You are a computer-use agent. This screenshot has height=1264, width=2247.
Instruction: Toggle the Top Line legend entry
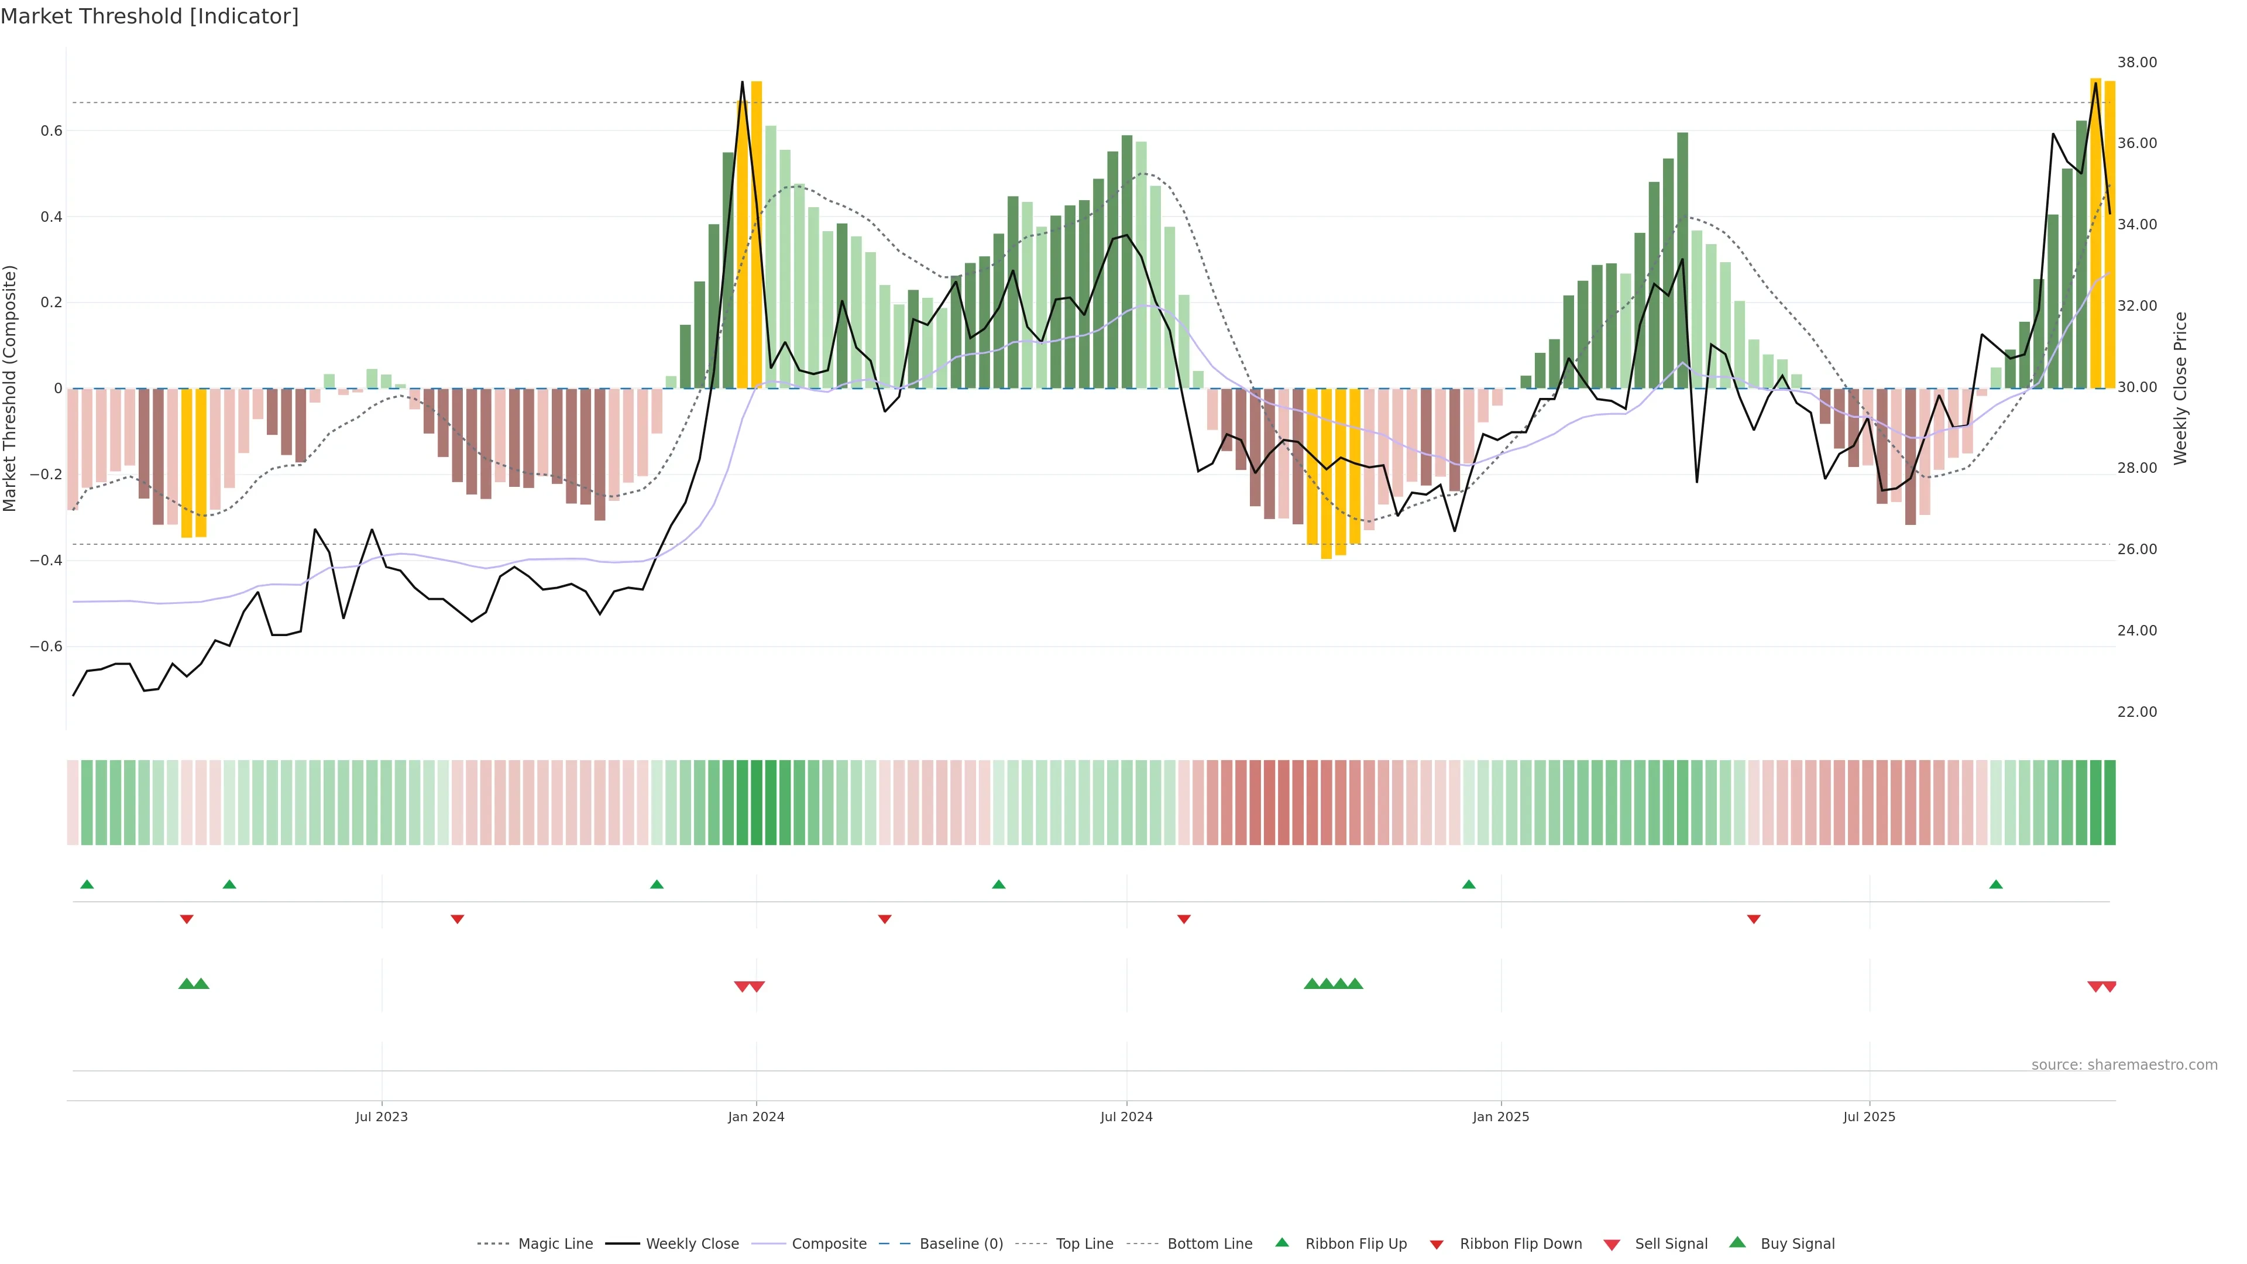[x=1084, y=1244]
